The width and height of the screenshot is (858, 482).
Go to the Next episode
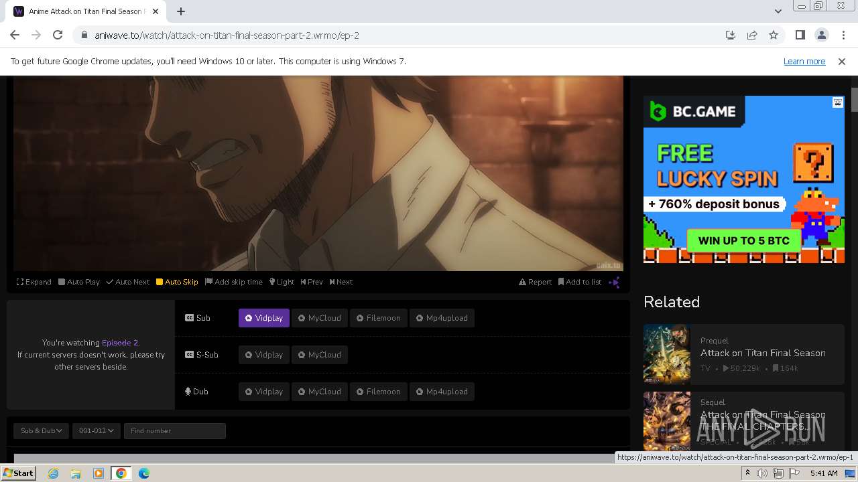point(341,282)
